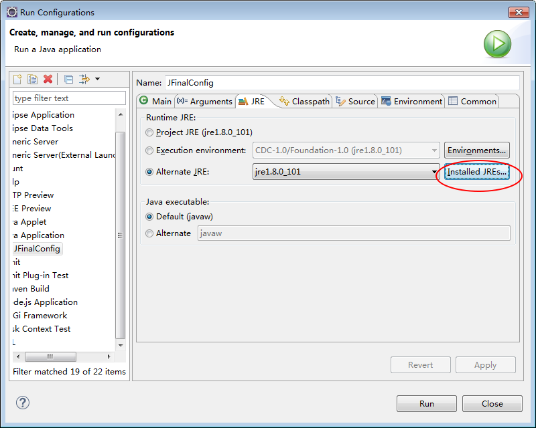The height and width of the screenshot is (428, 536).
Task: Select Maven Build tree item
Action: [31, 289]
